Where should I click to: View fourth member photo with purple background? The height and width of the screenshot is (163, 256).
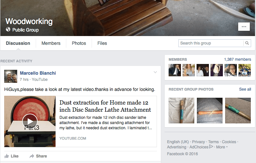click(217, 70)
